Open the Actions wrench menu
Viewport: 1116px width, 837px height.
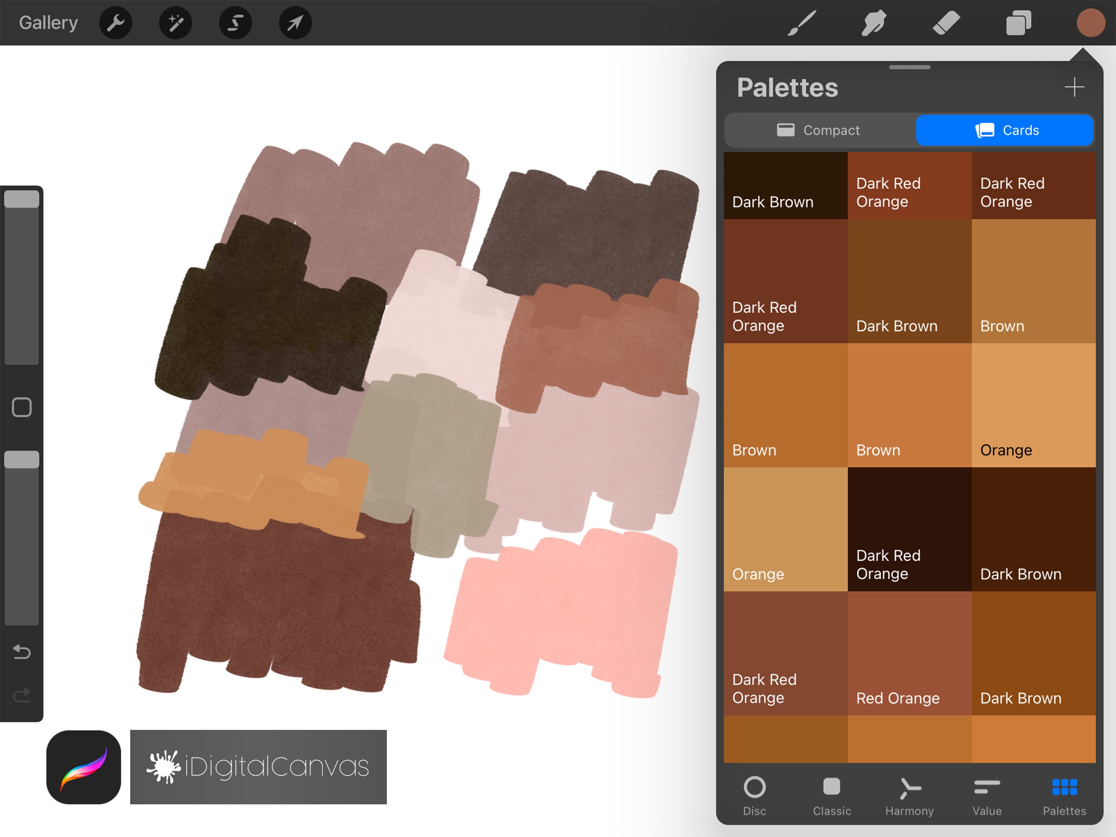tap(116, 22)
